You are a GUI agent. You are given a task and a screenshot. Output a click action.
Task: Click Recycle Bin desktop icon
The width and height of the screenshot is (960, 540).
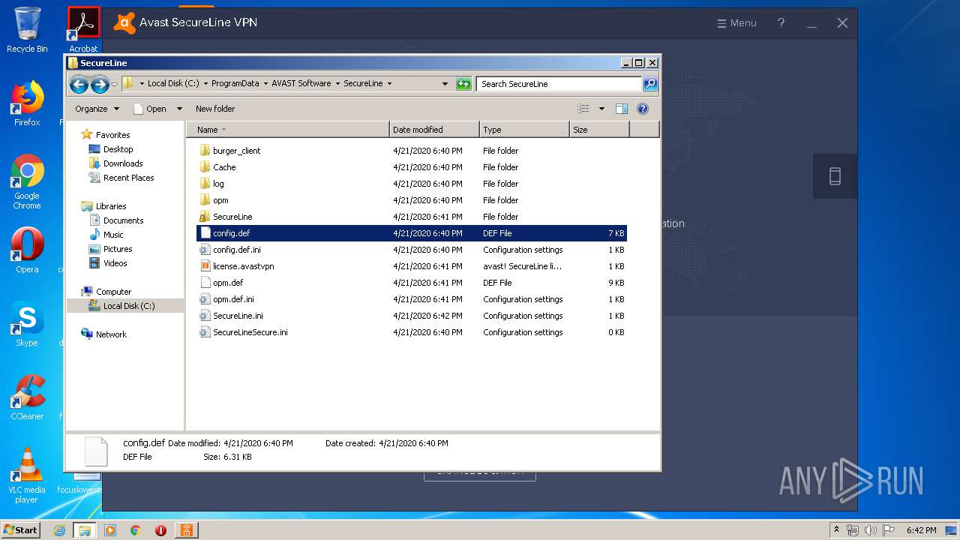click(27, 30)
